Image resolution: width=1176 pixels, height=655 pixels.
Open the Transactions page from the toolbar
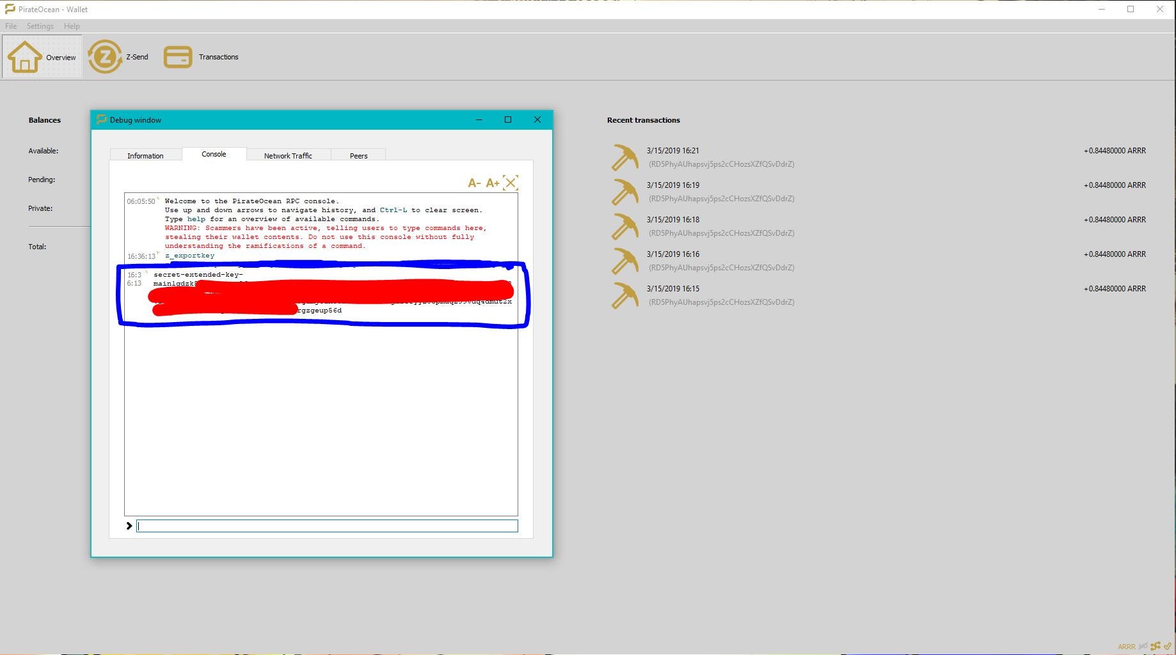(x=201, y=57)
